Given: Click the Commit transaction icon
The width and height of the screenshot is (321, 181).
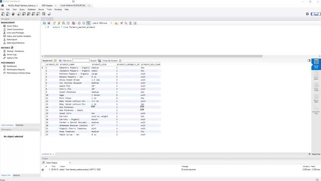Looking at the screenshot, I should pos(79,23).
